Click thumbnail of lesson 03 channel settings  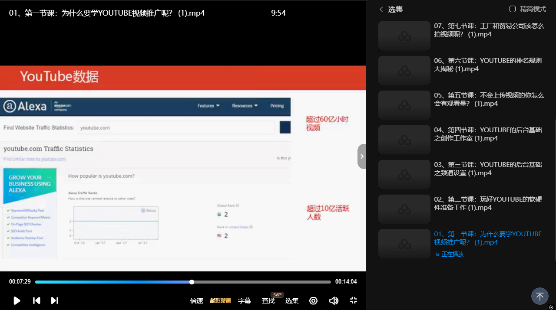(404, 175)
